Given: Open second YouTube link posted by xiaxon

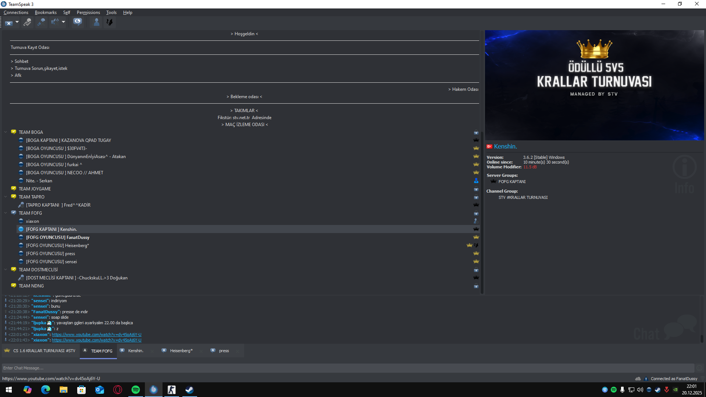Looking at the screenshot, I should (96, 340).
